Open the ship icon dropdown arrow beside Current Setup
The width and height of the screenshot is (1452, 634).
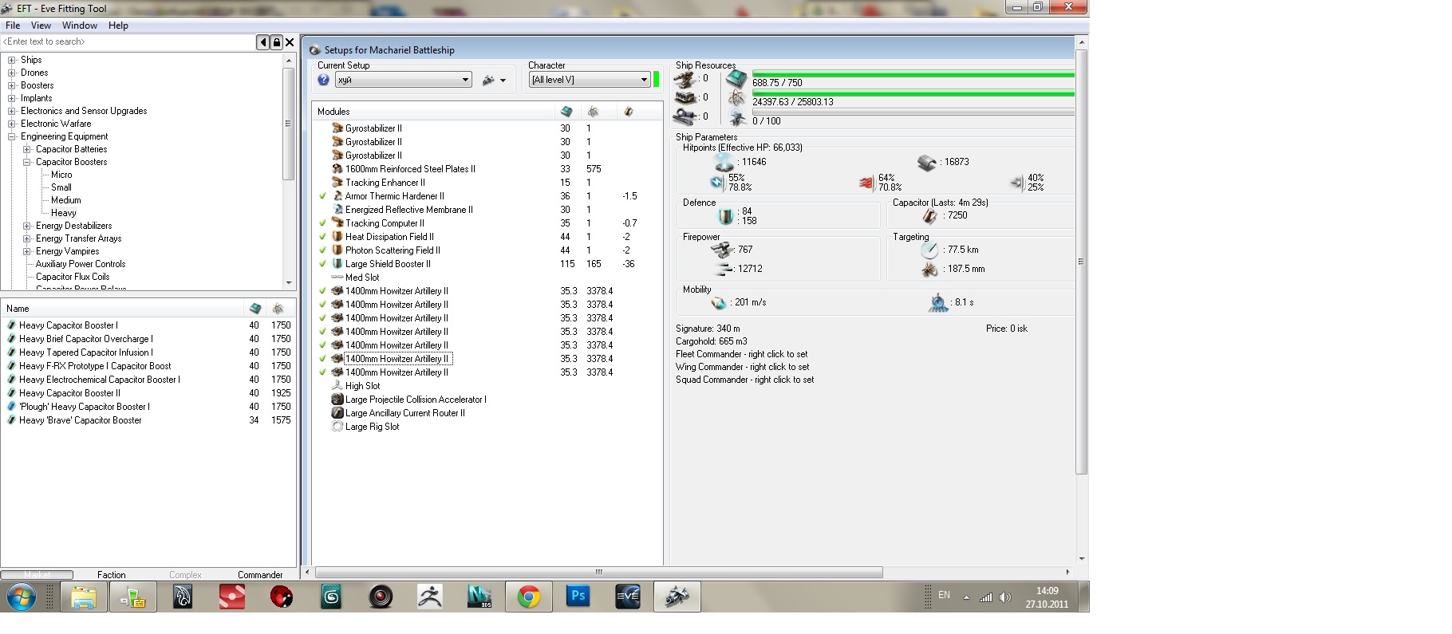503,81
